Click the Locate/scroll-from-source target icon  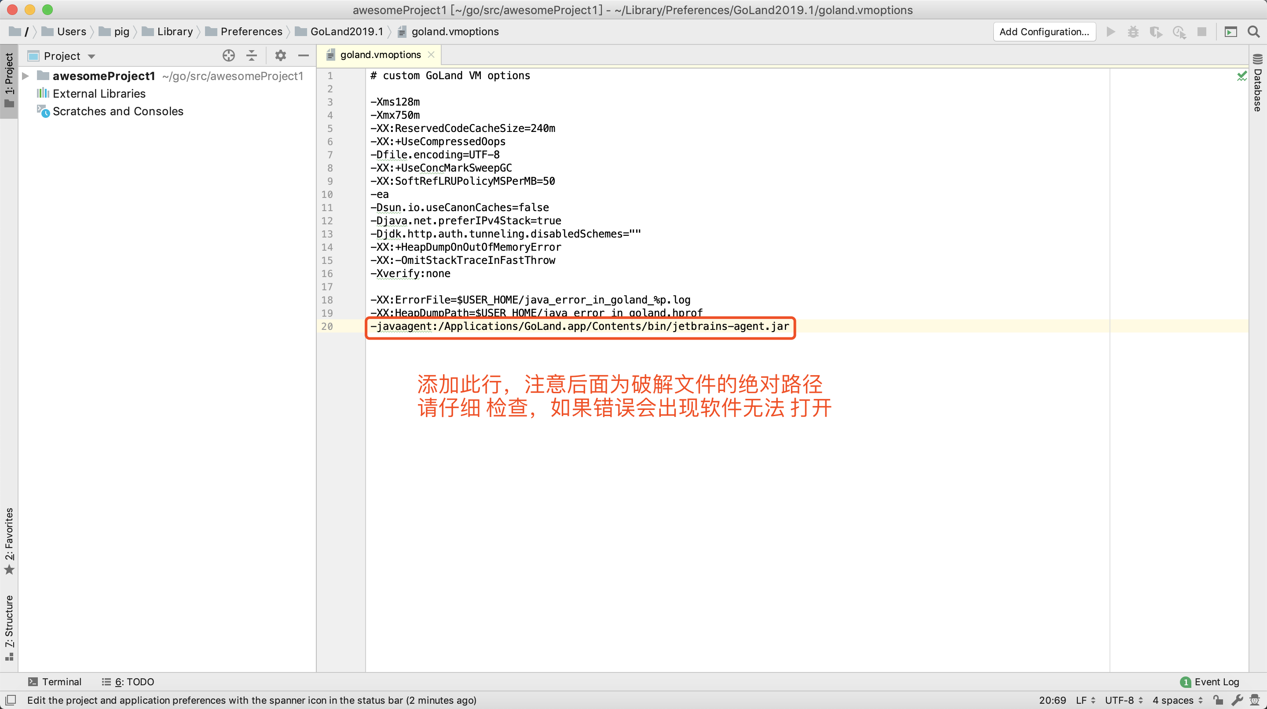coord(229,55)
